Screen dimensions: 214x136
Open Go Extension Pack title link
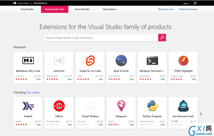click(183, 116)
